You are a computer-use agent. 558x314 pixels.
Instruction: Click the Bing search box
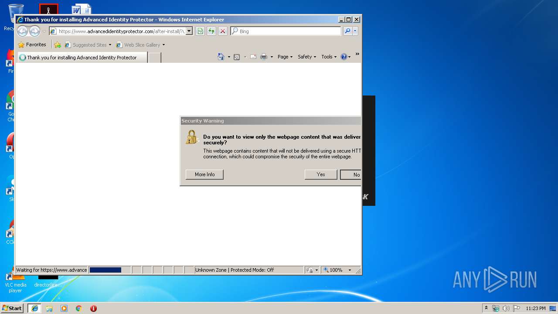pyautogui.click(x=286, y=31)
